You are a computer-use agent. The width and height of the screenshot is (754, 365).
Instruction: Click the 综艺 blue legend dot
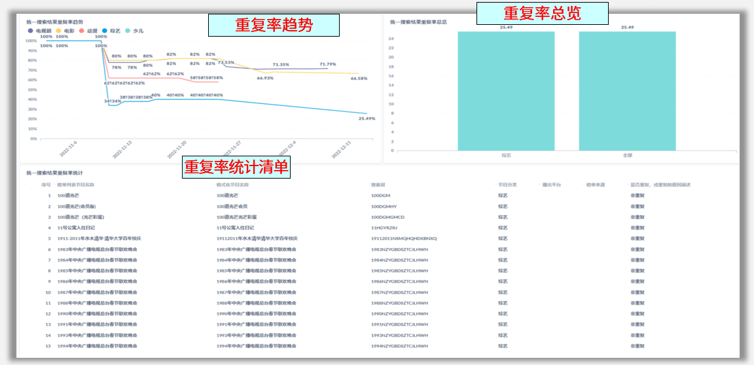click(x=105, y=31)
